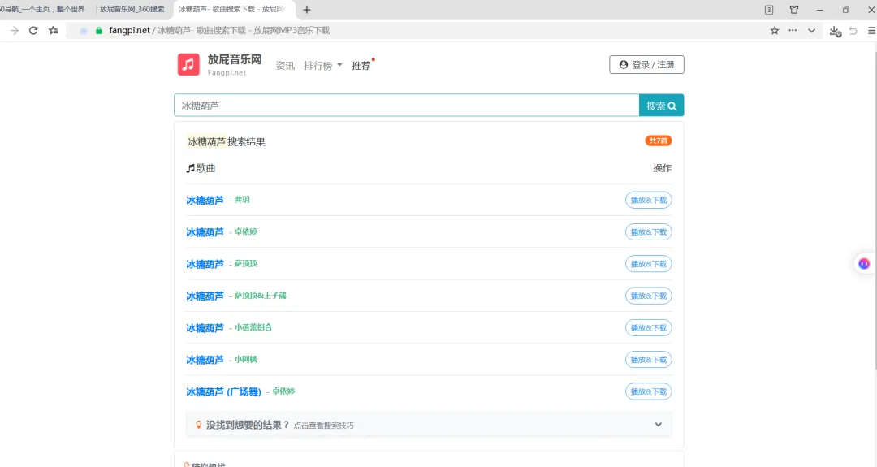Click the 放屁音乐网 site title text
877x467 pixels.
tap(235, 59)
